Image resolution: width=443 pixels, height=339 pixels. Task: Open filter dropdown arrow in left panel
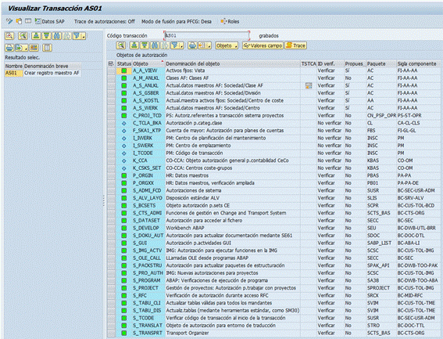[84, 37]
